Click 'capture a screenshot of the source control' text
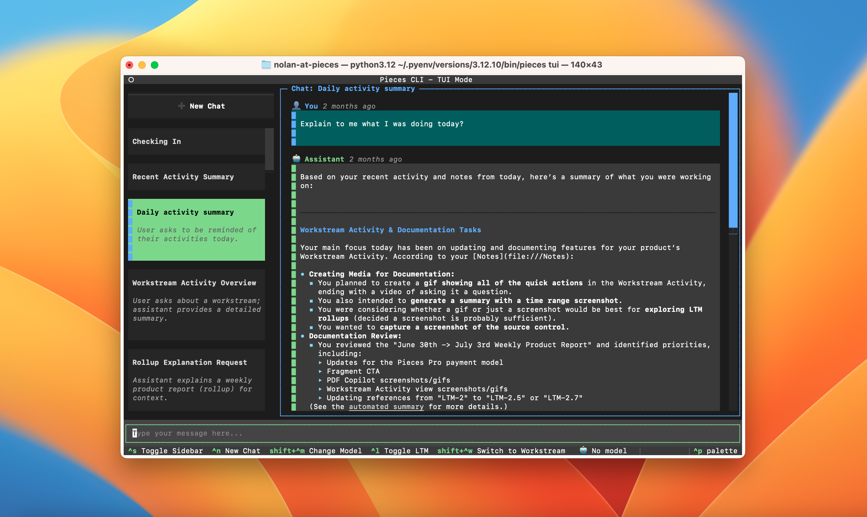The image size is (867, 517). 472,327
